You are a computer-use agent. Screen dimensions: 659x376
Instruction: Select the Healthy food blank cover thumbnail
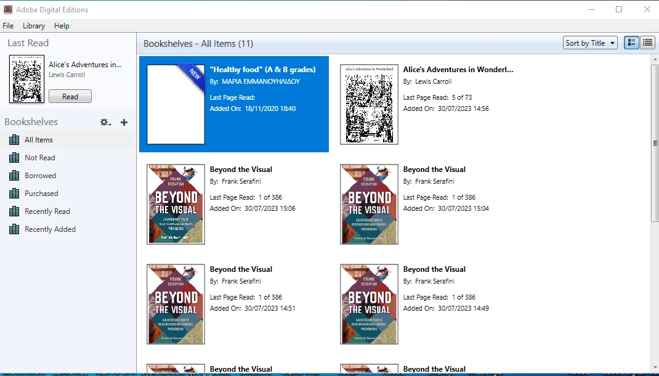point(176,104)
